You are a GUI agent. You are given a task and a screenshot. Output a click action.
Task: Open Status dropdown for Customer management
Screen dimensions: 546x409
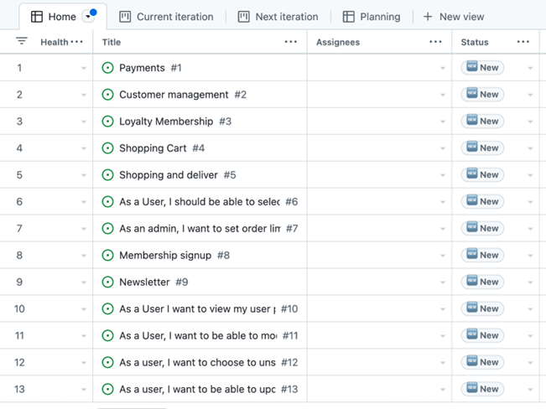530,95
